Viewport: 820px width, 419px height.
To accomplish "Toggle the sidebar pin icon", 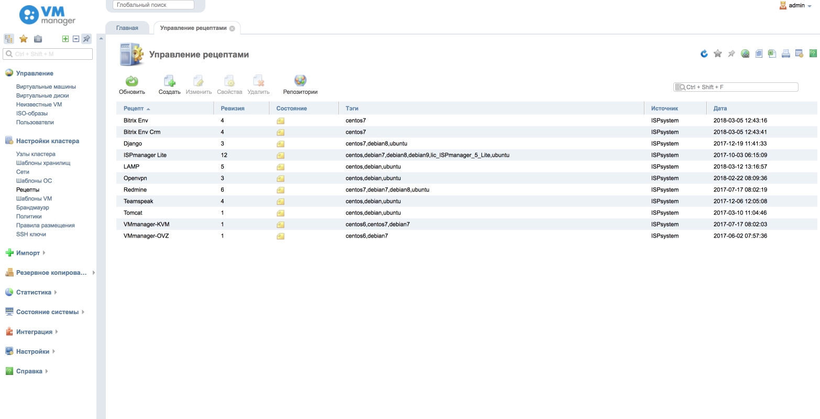I will coord(86,39).
